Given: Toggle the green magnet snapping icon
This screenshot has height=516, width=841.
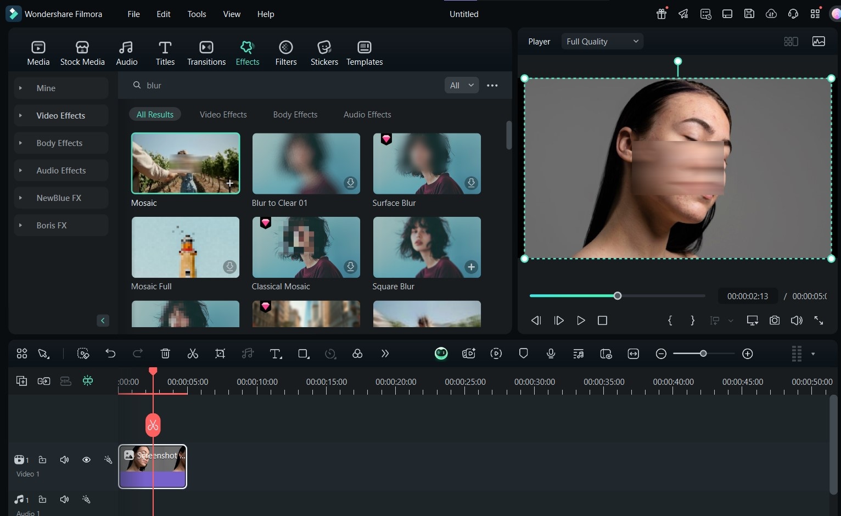Looking at the screenshot, I should coord(88,381).
